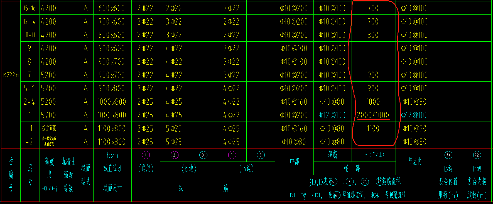Click the header label 截面型式
The image size is (493, 204).
point(86,175)
